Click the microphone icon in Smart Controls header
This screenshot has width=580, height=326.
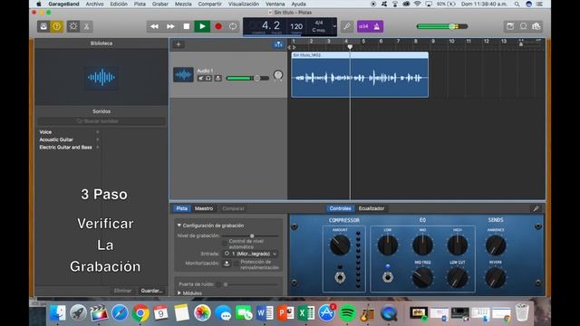click(x=536, y=209)
